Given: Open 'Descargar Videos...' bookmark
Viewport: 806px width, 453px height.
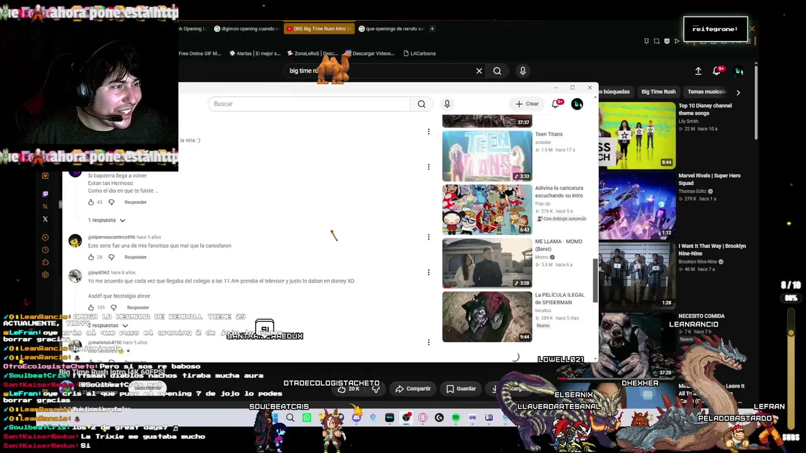Looking at the screenshot, I should coord(370,53).
